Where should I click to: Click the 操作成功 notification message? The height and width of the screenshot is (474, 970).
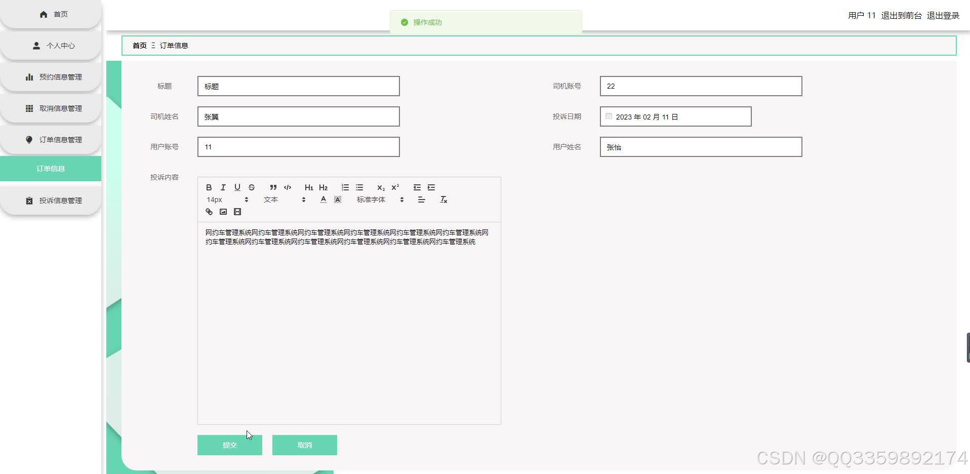[x=427, y=22]
